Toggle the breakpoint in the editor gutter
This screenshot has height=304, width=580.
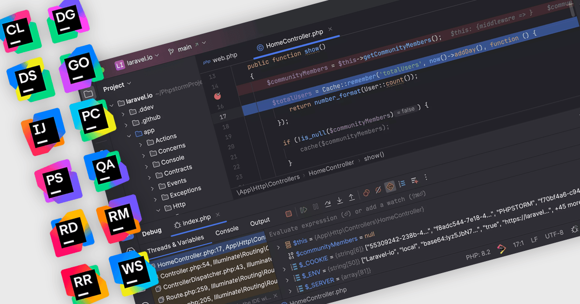217,96
